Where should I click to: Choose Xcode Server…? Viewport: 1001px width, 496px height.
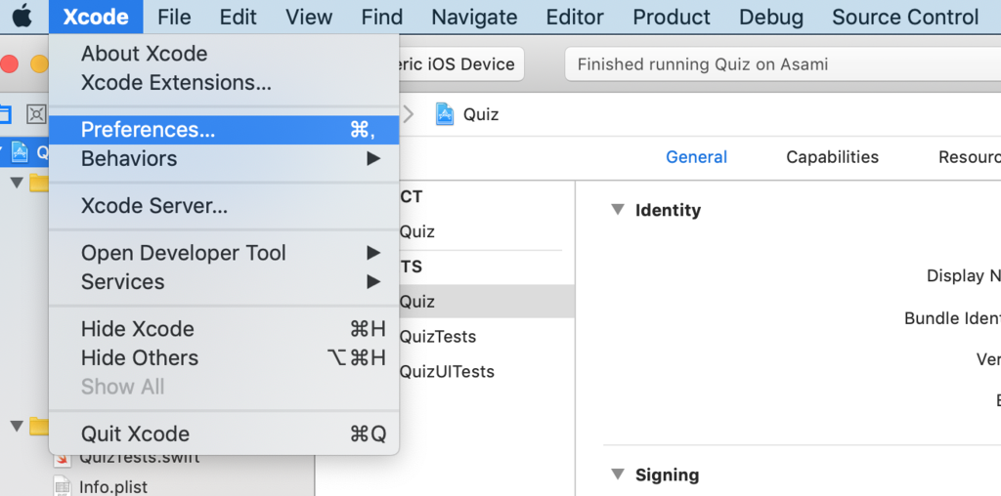click(x=224, y=206)
